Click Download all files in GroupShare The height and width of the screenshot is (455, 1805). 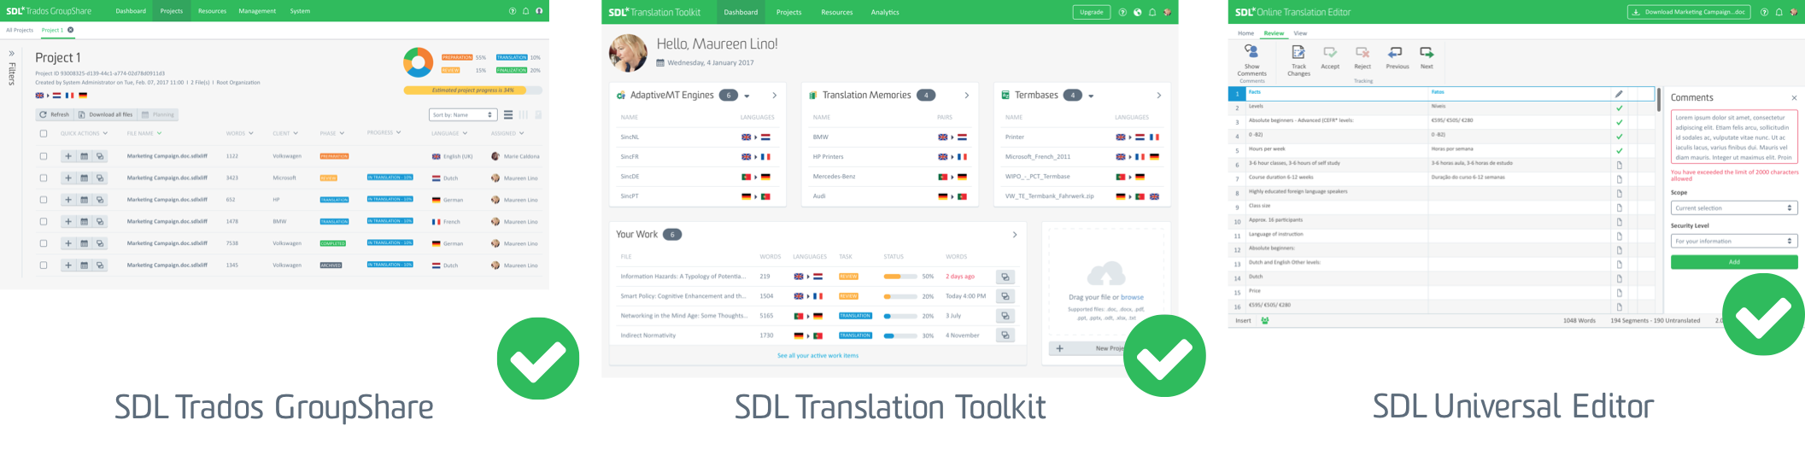click(x=106, y=114)
